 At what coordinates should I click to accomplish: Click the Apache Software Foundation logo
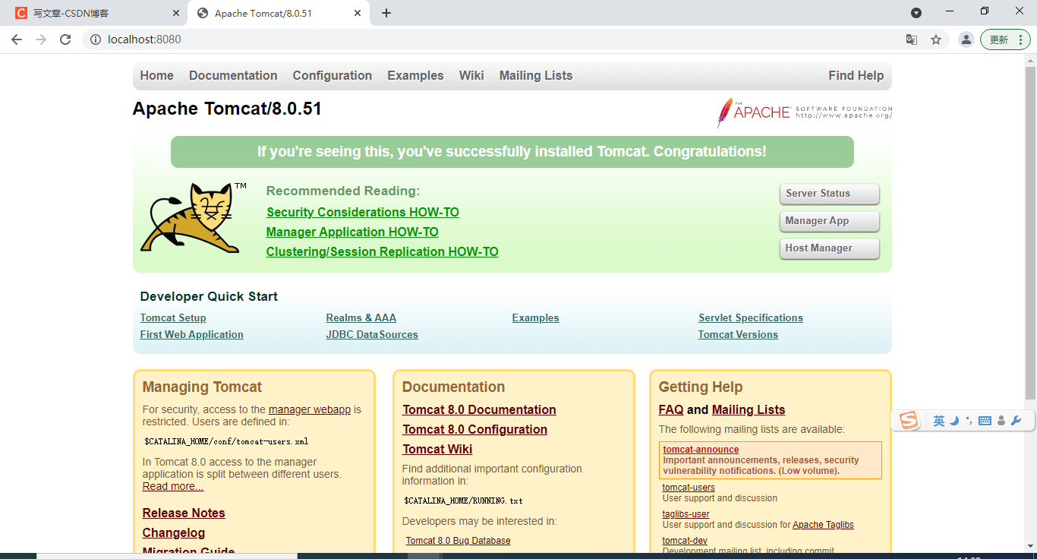[x=804, y=113]
